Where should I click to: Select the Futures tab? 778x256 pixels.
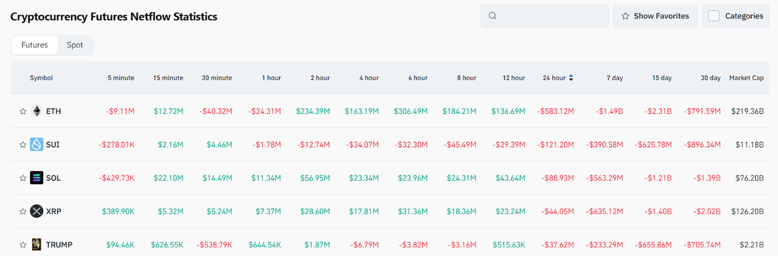(35, 45)
